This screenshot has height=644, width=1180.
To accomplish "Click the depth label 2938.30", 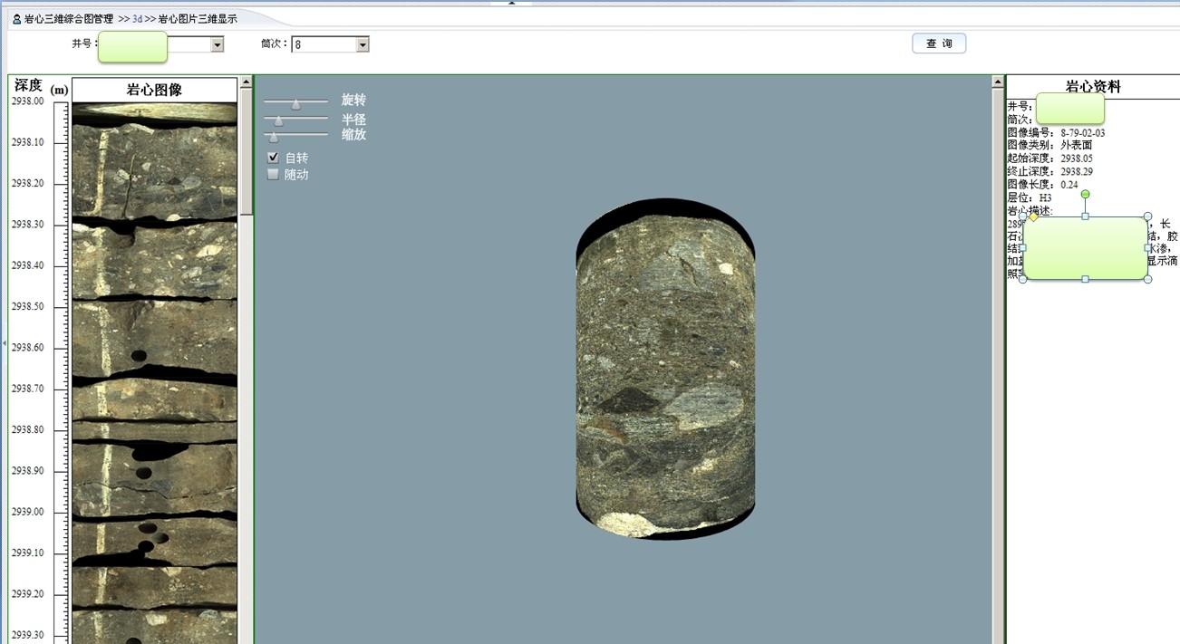I will pos(30,225).
